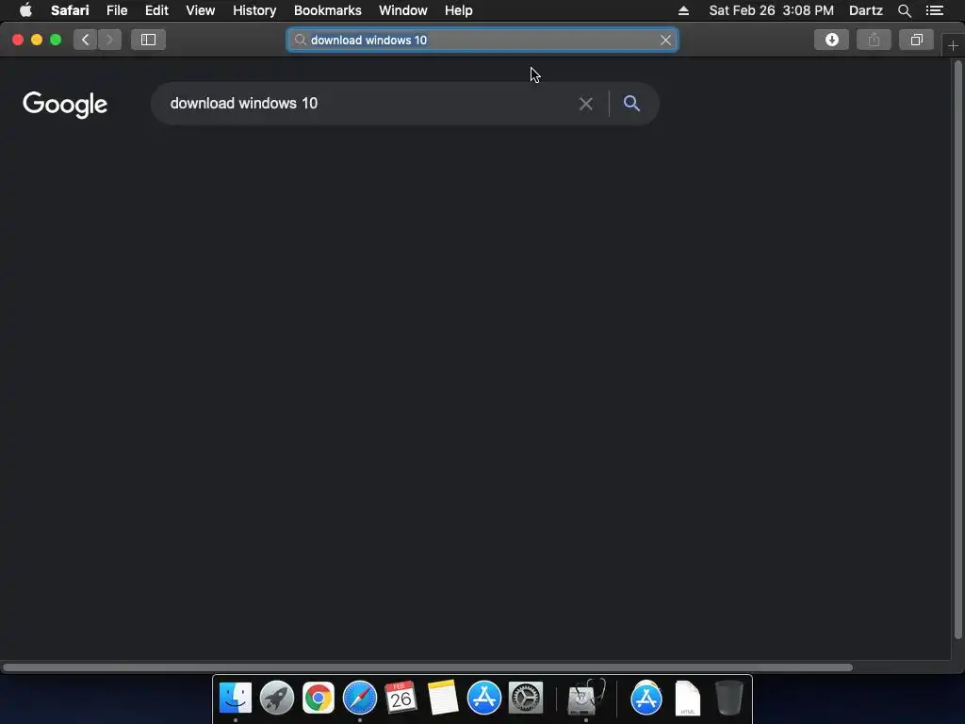
Task: Open the Trash from the Dock
Action: (x=729, y=699)
